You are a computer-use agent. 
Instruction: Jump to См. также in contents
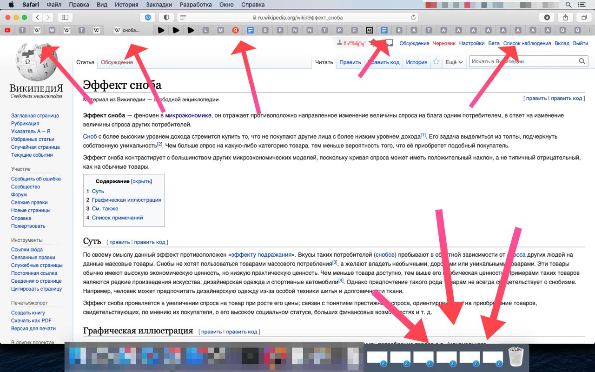105,209
